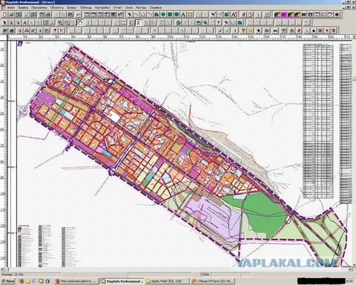Open the Файл menu
Viewport: 356px width, 285px height.
pos(10,7)
